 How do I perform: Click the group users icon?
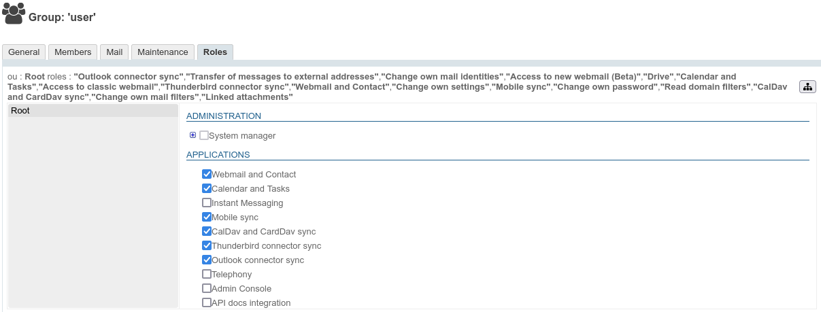click(14, 14)
